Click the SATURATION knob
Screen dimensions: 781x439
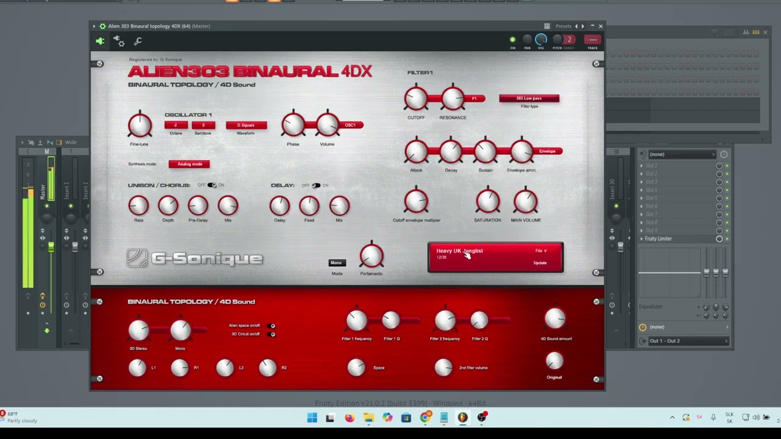488,201
